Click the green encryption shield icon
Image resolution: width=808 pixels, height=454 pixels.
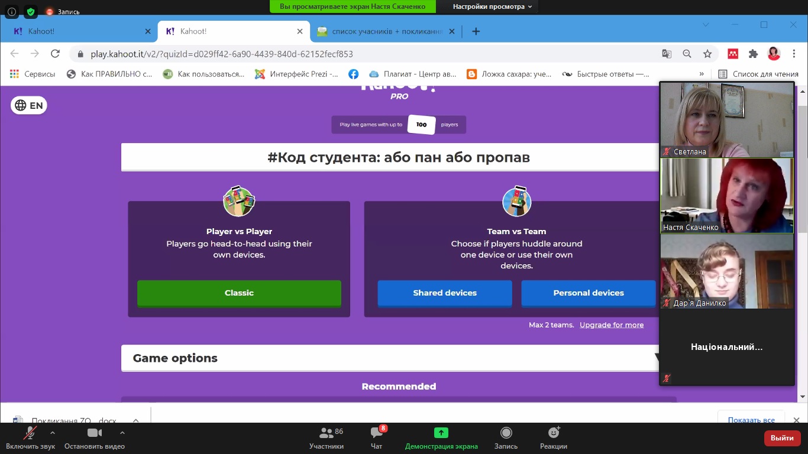[31, 11]
